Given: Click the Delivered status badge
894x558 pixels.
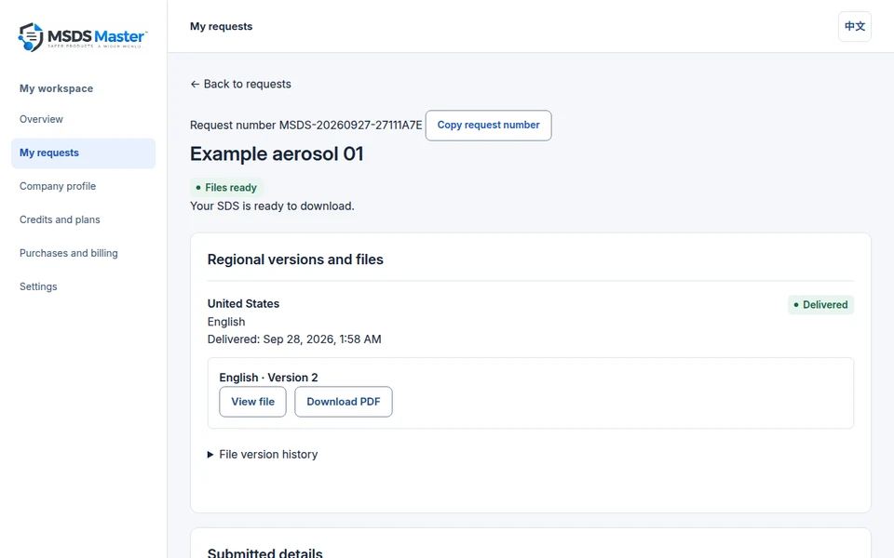Looking at the screenshot, I should [x=820, y=305].
